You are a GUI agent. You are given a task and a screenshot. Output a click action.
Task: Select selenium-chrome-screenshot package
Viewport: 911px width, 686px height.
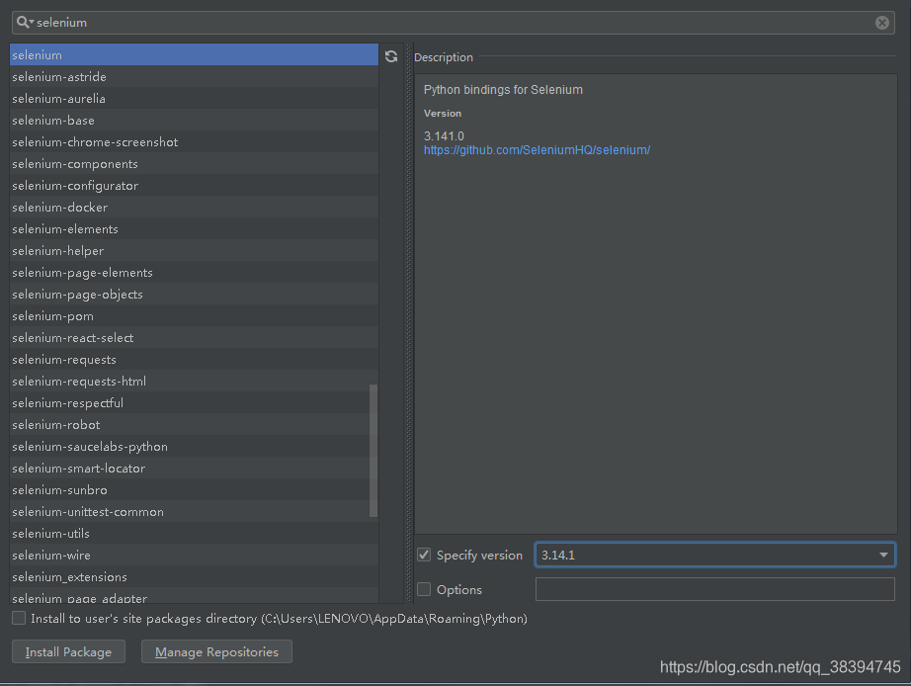(x=194, y=142)
